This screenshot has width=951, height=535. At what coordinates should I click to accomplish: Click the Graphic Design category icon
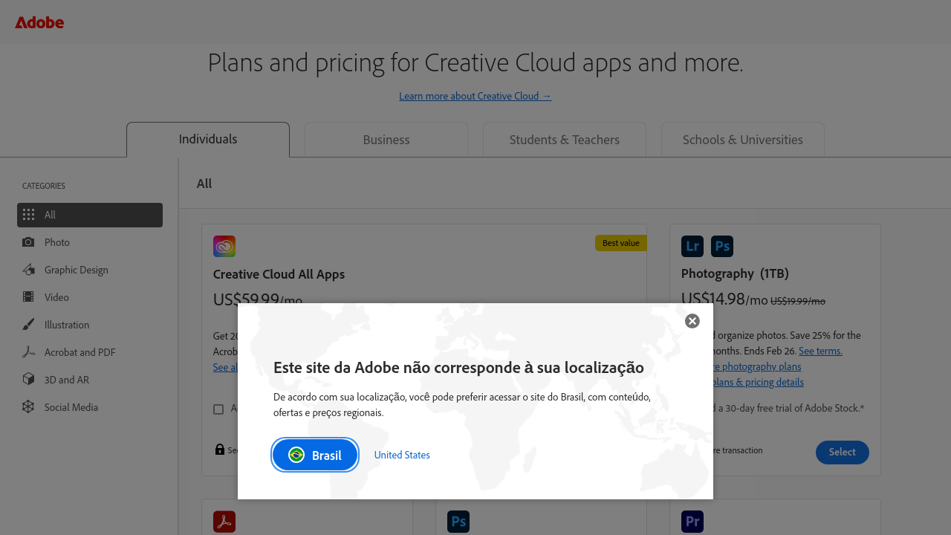28,270
